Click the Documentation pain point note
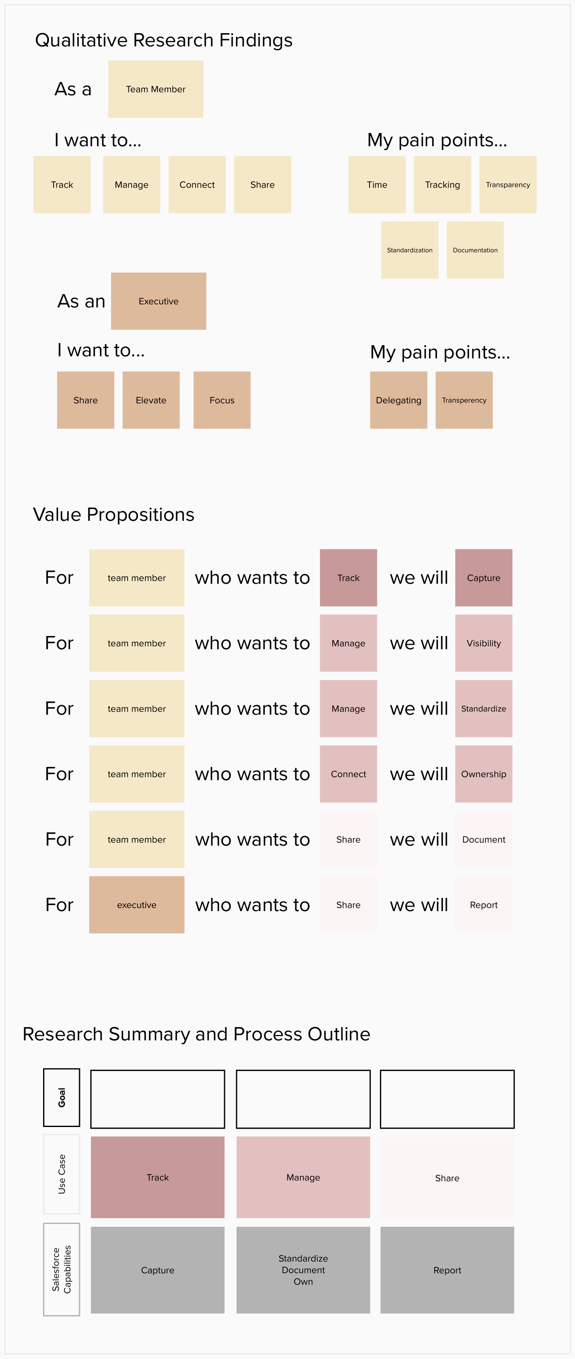 [x=475, y=250]
